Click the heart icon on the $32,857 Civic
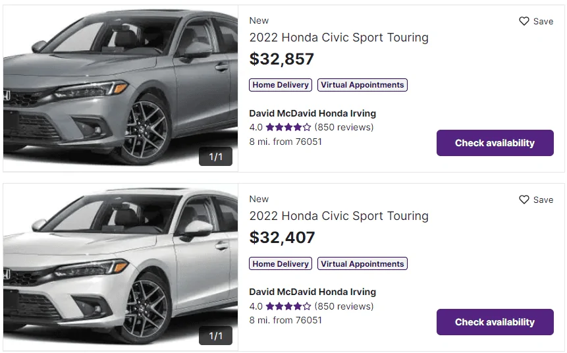The height and width of the screenshot is (353, 567). pyautogui.click(x=524, y=21)
